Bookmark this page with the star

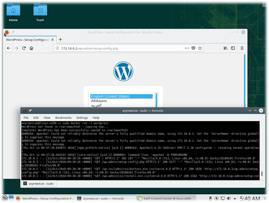(200, 48)
